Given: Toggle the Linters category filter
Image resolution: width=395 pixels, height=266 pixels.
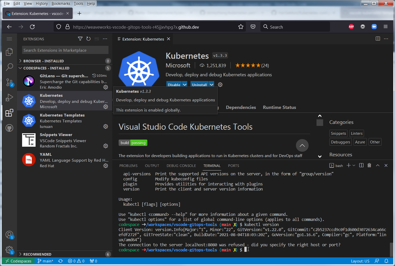Looking at the screenshot, I should point(357,133).
